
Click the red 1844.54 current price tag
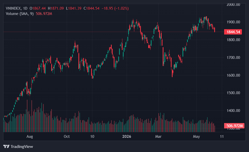point(233,32)
